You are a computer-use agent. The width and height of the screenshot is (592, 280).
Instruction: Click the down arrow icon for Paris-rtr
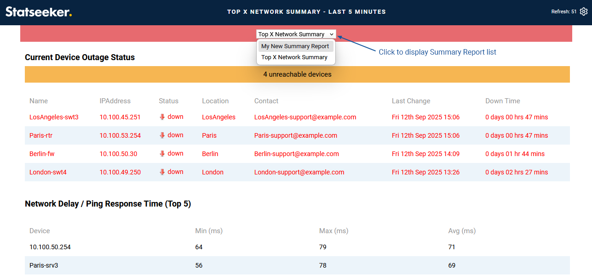162,135
